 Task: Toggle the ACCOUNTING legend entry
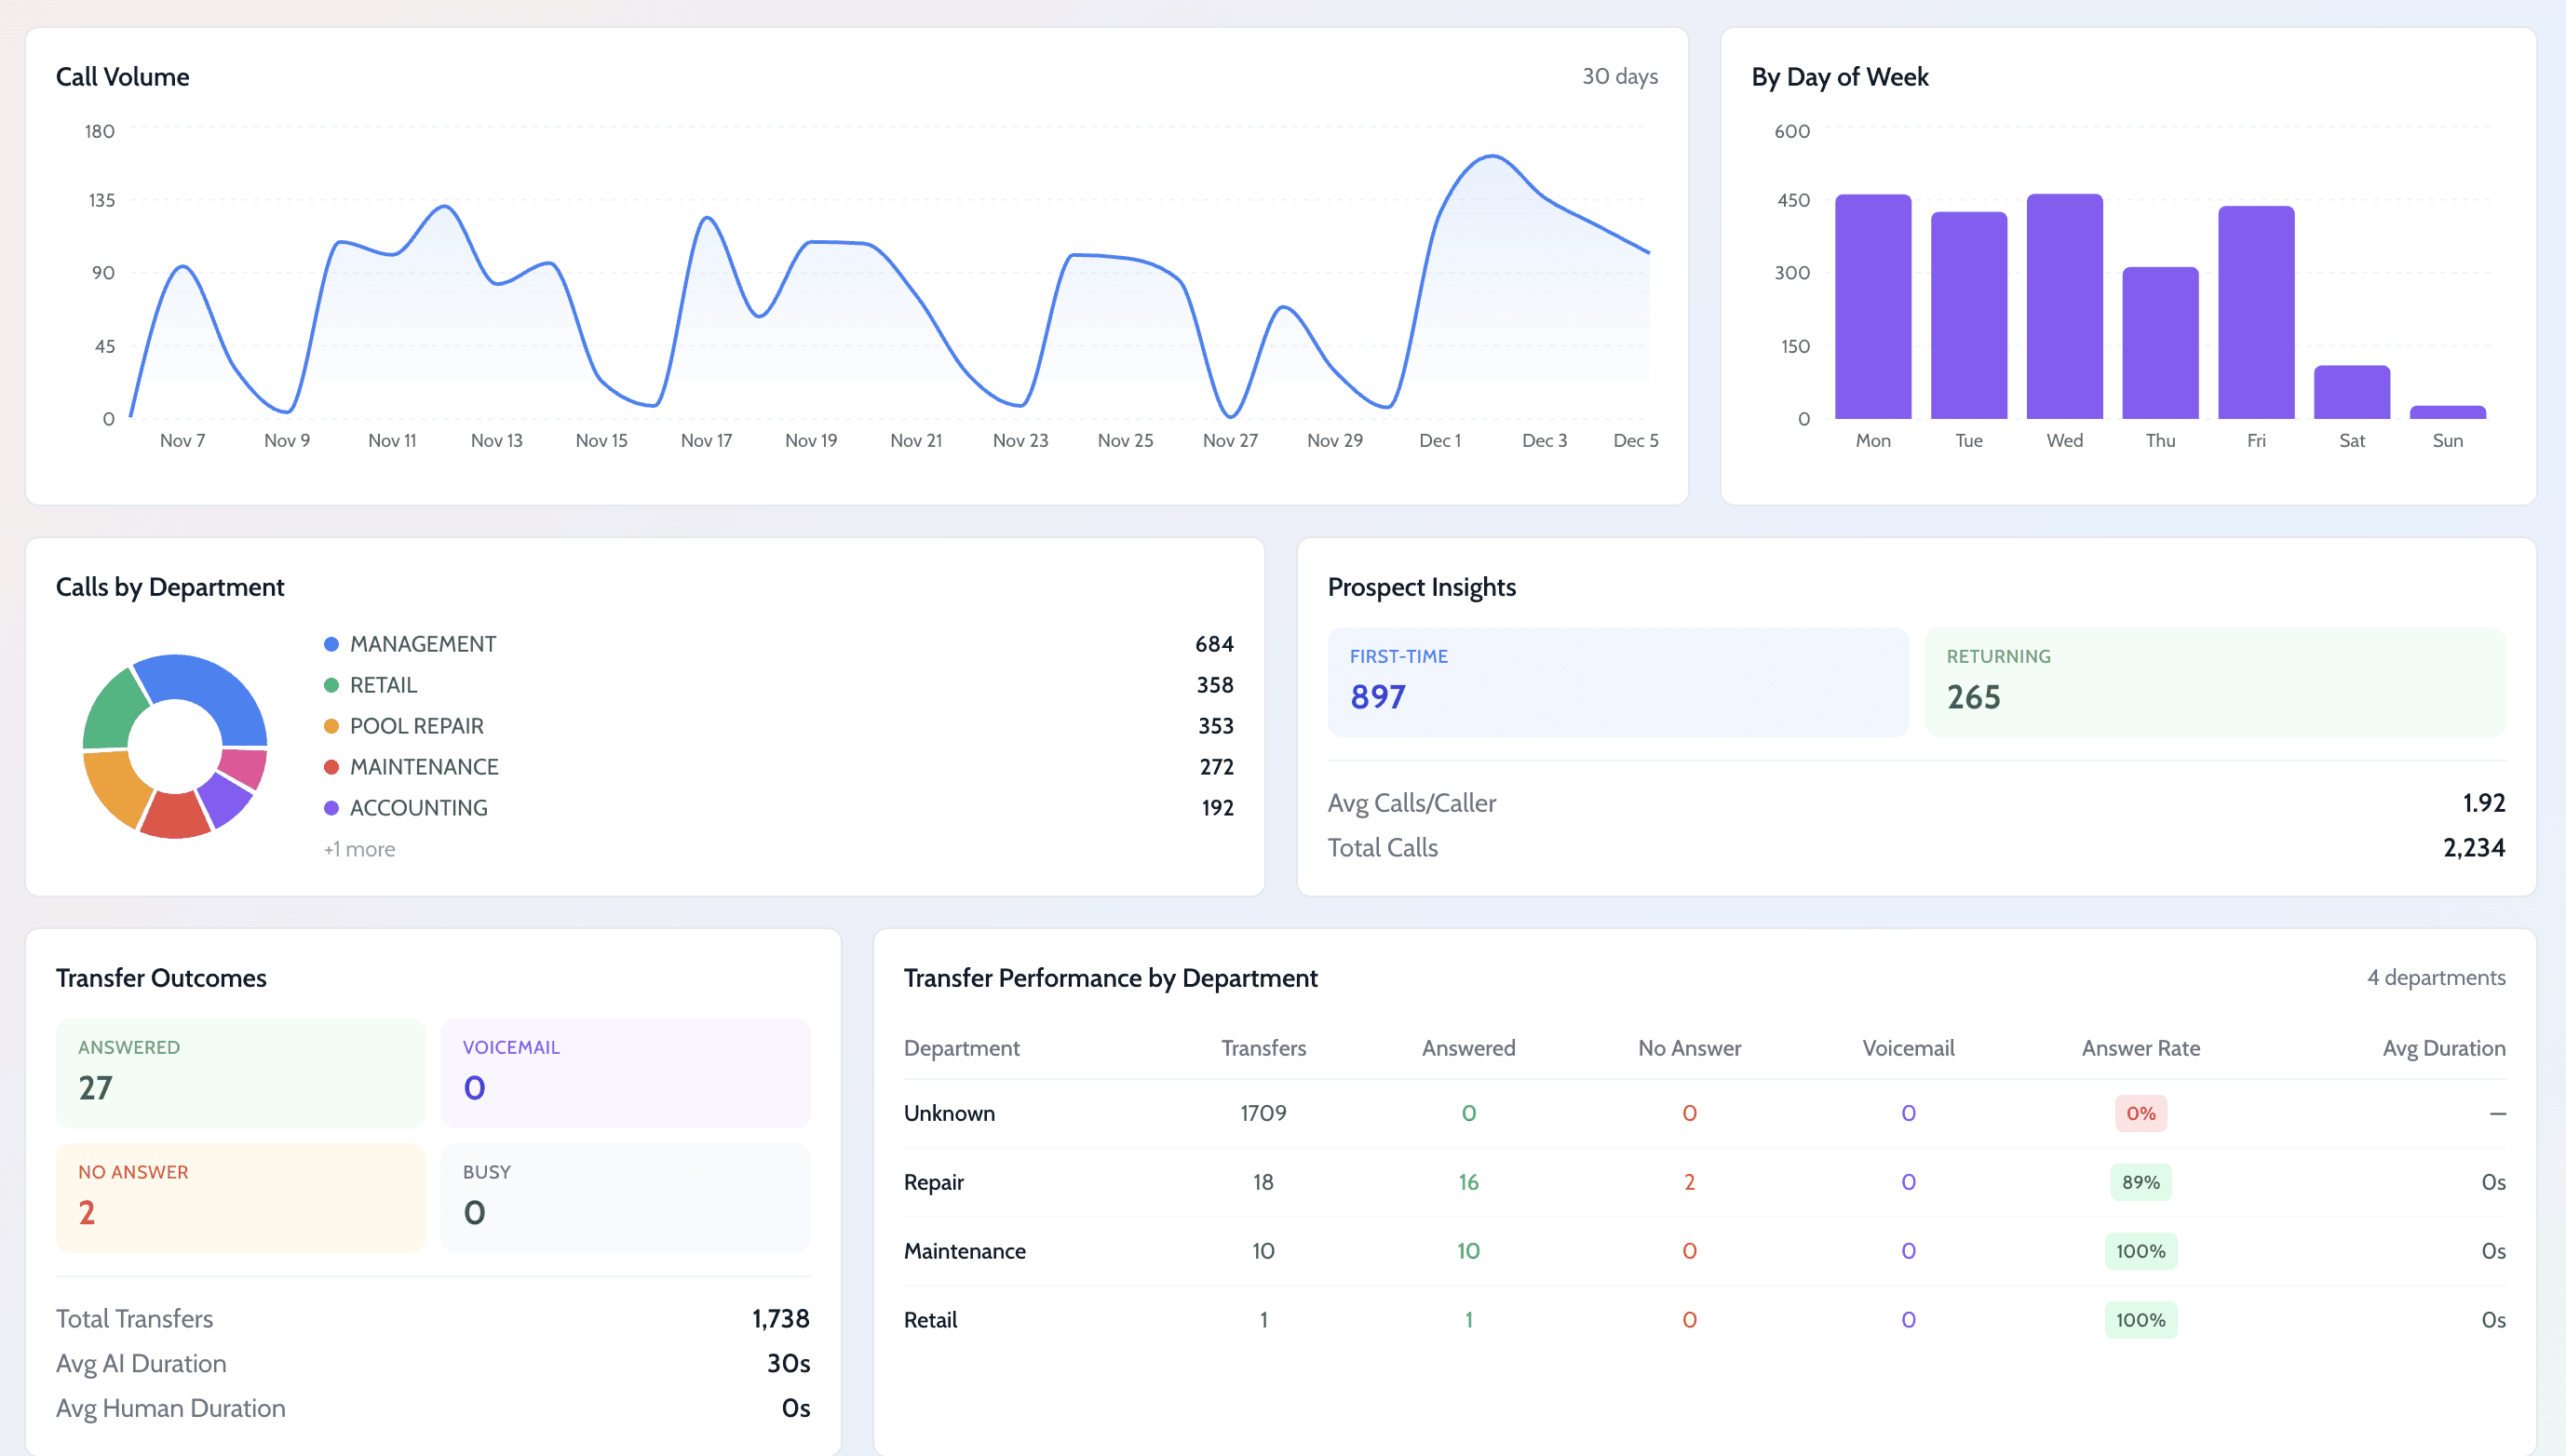pyautogui.click(x=418, y=807)
